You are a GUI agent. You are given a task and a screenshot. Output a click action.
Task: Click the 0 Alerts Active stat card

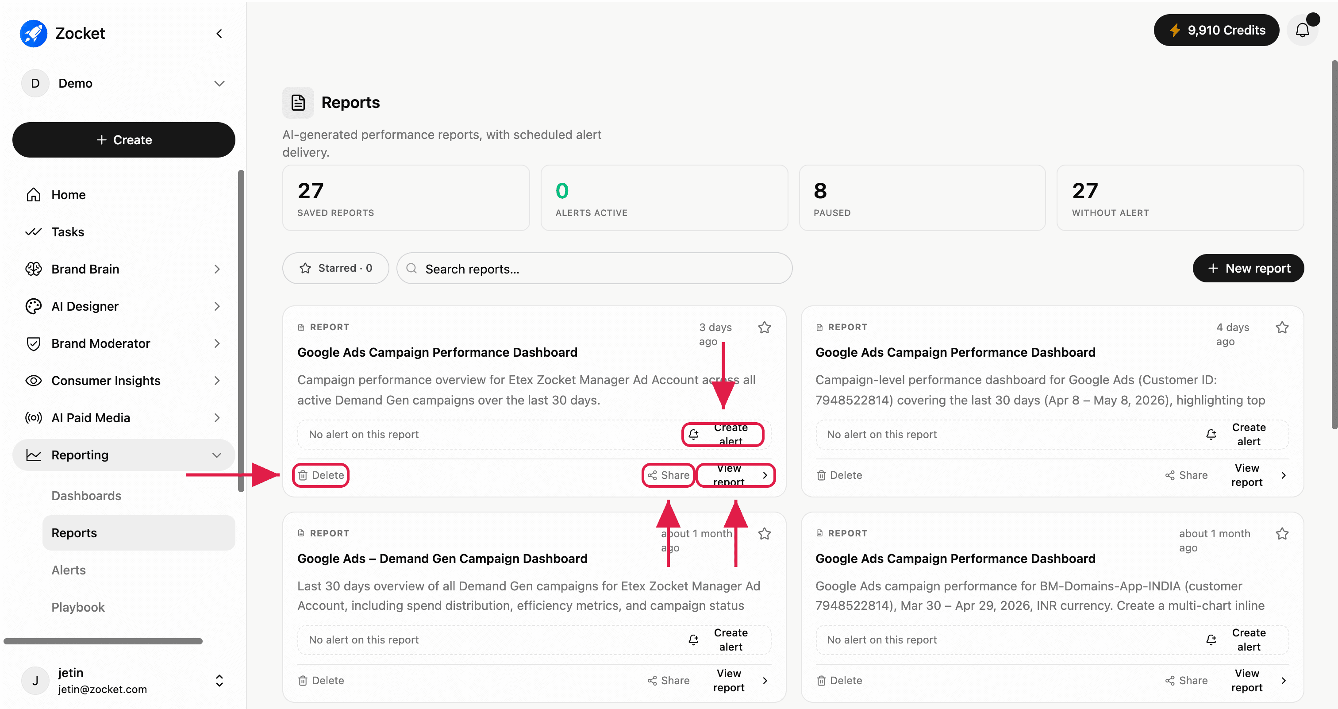[664, 198]
